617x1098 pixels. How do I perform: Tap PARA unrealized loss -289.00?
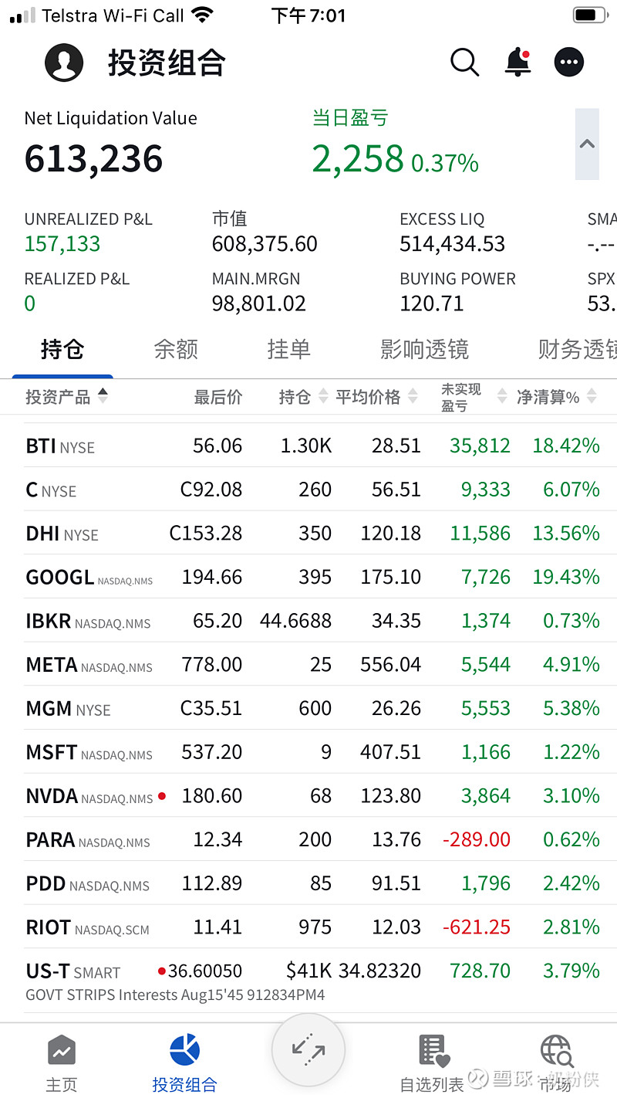pyautogui.click(x=477, y=839)
